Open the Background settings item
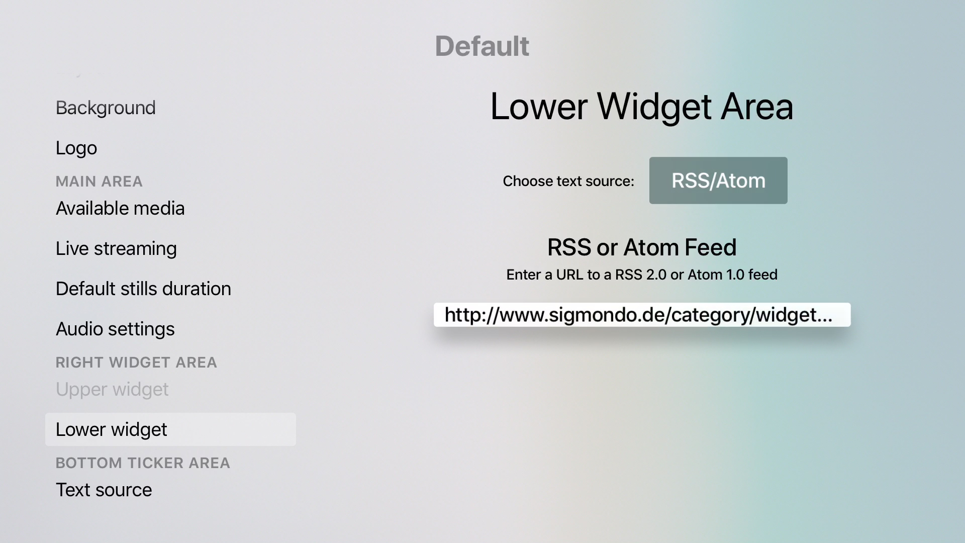Viewport: 965px width, 543px height. coord(106,108)
